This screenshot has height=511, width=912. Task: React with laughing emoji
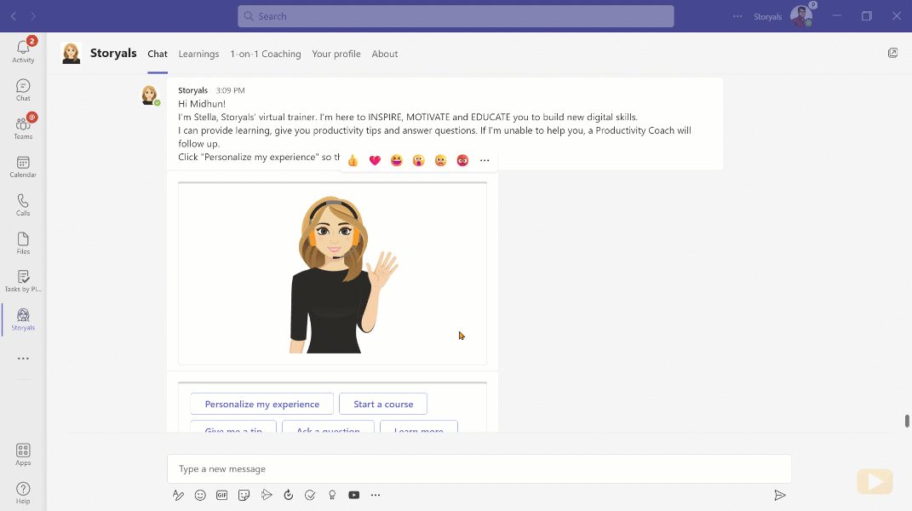pyautogui.click(x=397, y=161)
